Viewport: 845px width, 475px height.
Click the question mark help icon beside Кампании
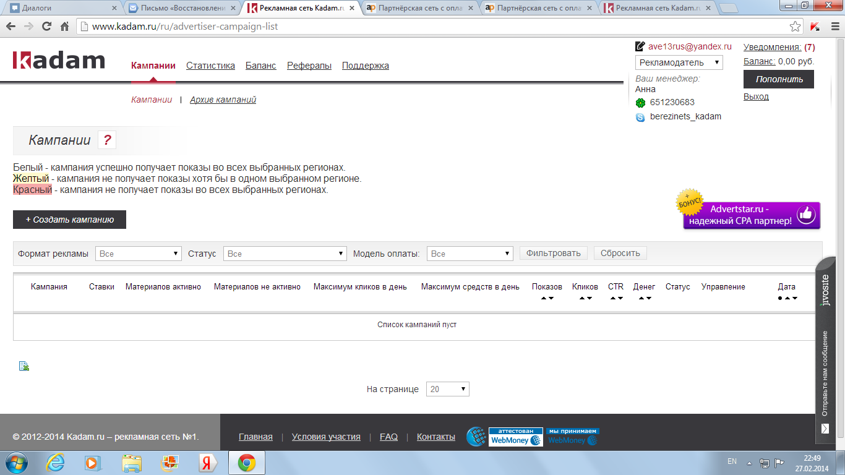click(106, 140)
